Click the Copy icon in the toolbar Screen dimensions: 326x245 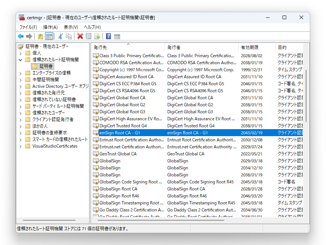pos(69,37)
